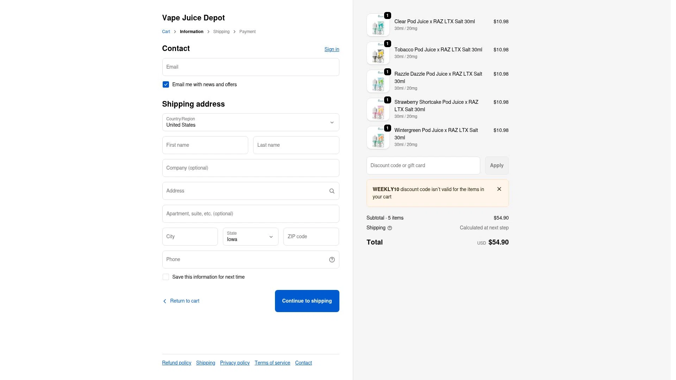Go to Cart breadcrumb link
The width and height of the screenshot is (676, 380).
pyautogui.click(x=166, y=32)
